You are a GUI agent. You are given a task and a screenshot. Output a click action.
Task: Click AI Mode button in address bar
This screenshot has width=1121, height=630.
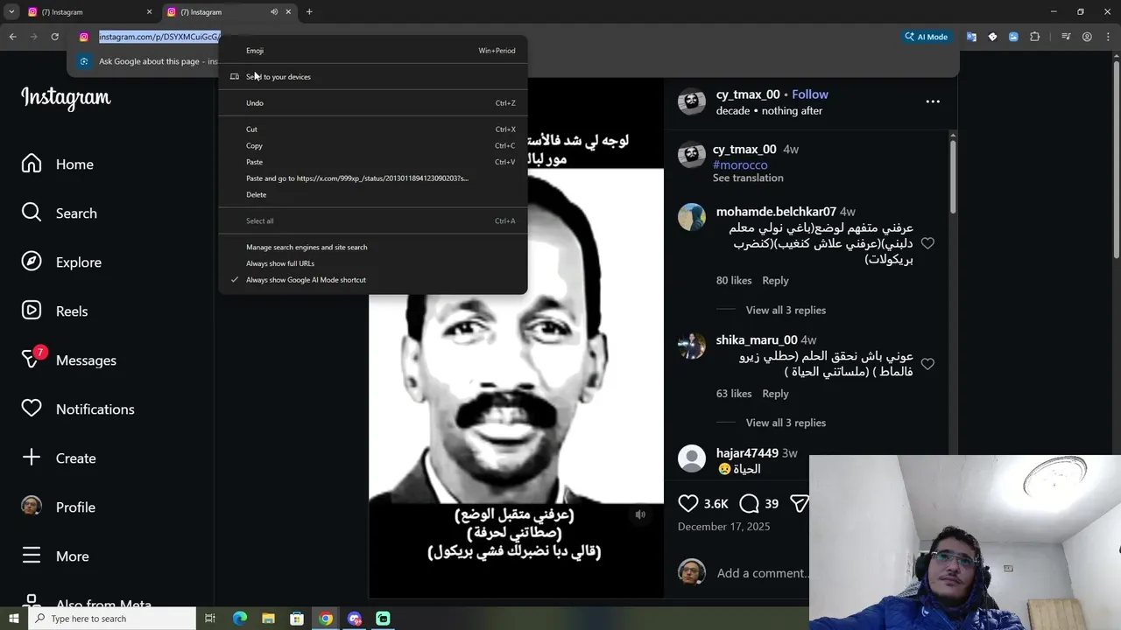(x=927, y=37)
